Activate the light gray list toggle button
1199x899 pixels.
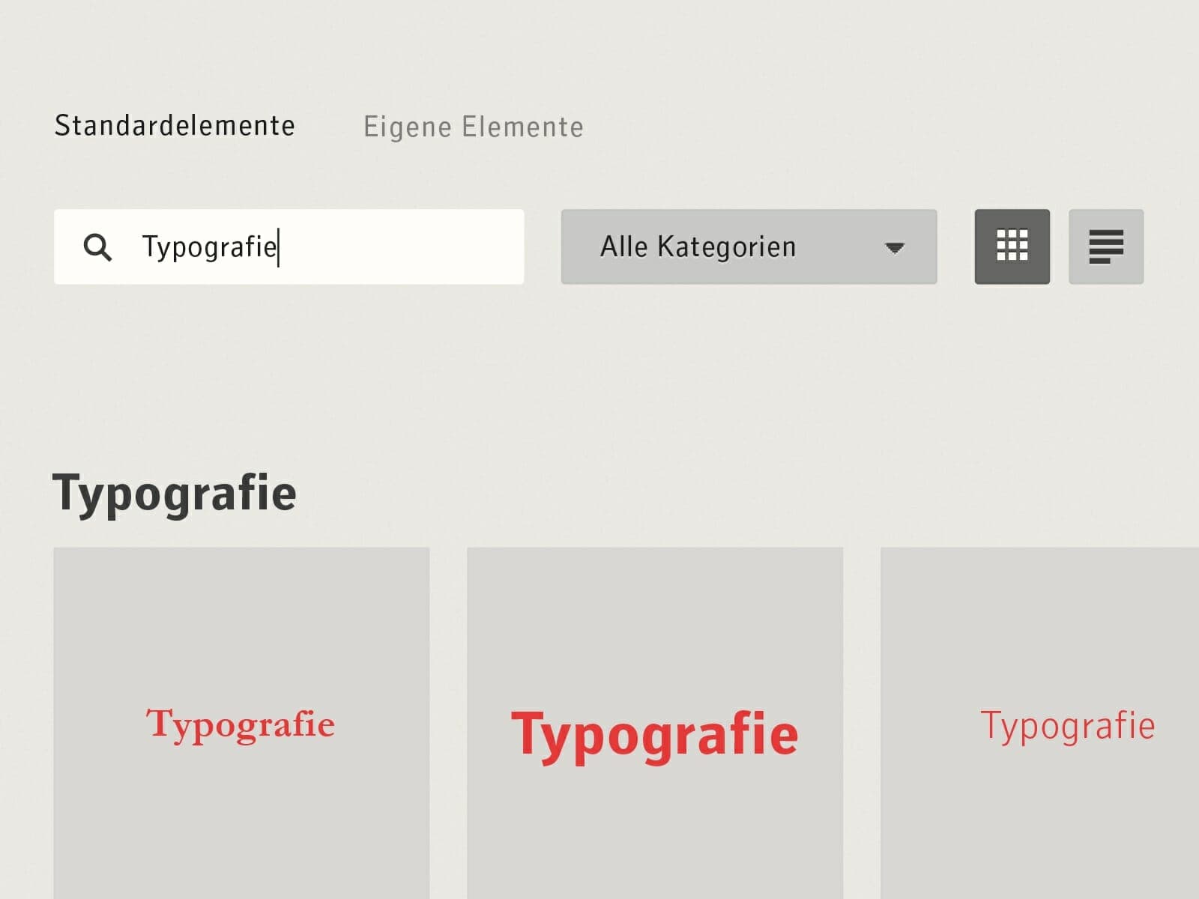click(x=1105, y=246)
